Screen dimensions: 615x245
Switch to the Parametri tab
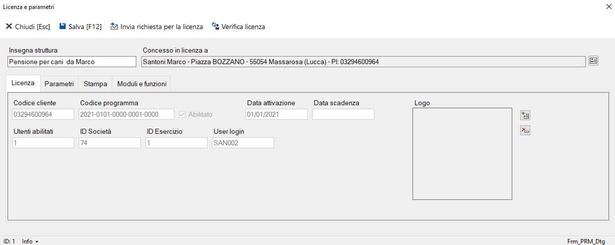click(x=59, y=84)
